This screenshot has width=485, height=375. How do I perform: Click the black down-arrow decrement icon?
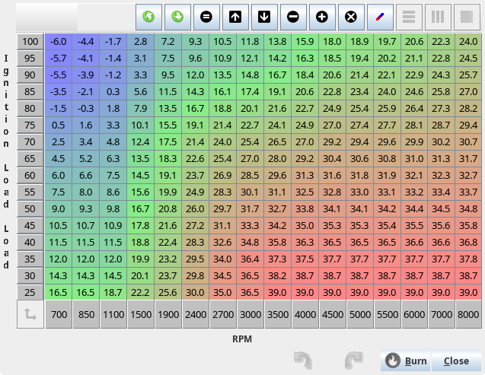pos(263,16)
